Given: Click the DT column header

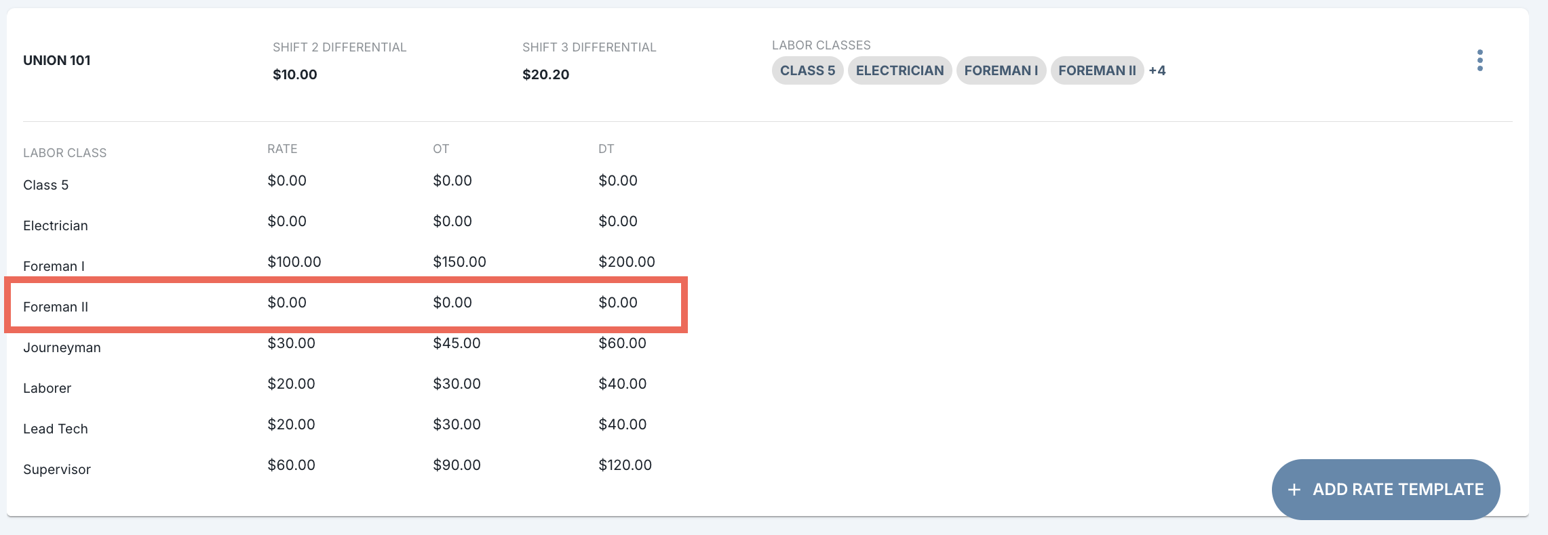Looking at the screenshot, I should pyautogui.click(x=606, y=149).
